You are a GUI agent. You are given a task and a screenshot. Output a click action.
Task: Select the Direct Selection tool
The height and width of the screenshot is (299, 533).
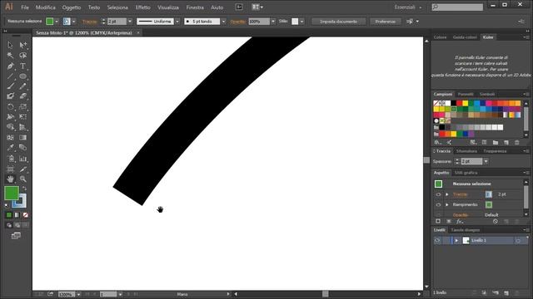22,45
